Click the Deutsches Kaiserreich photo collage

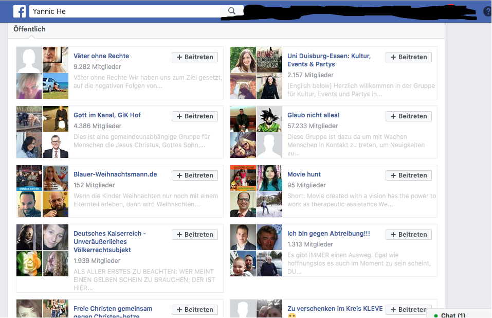tap(42, 250)
